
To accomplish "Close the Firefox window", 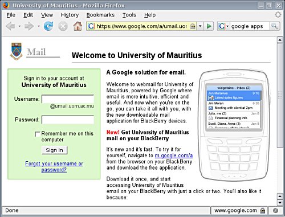I will (278, 5).
